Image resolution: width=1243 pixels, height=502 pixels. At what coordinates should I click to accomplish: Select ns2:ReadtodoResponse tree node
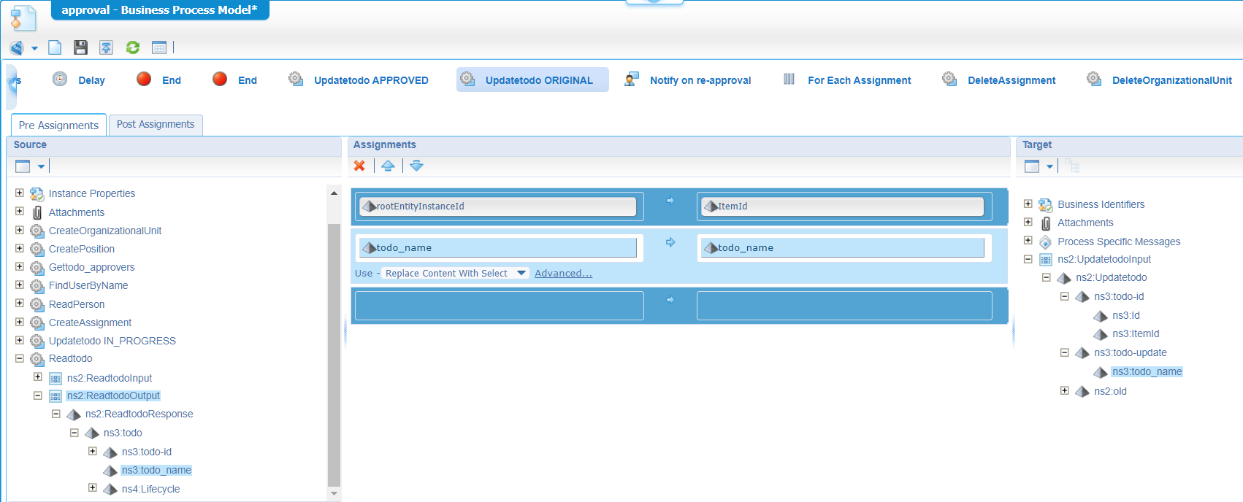tap(139, 414)
